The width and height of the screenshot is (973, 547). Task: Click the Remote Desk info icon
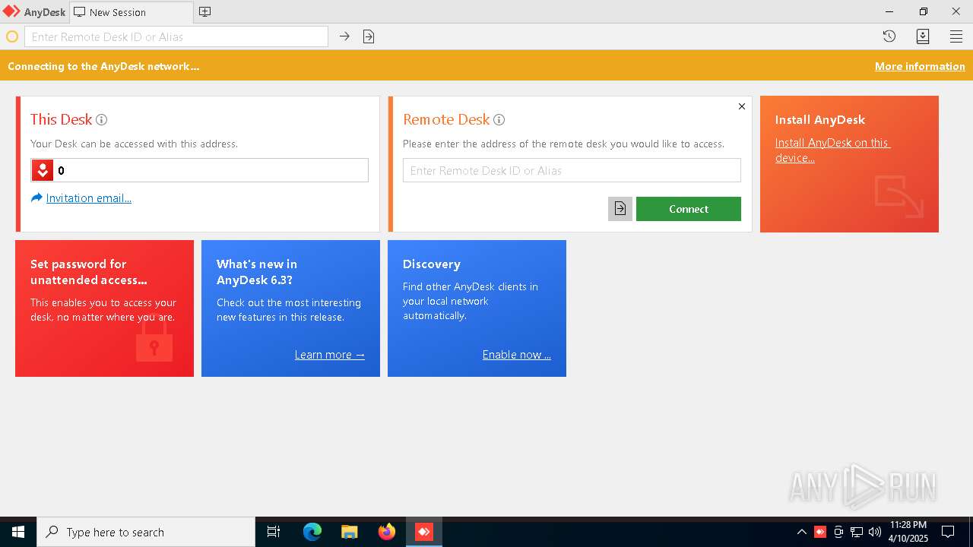(x=499, y=119)
